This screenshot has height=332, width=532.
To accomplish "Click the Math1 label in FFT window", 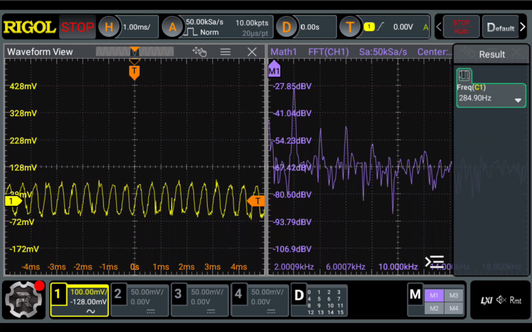I will [283, 52].
